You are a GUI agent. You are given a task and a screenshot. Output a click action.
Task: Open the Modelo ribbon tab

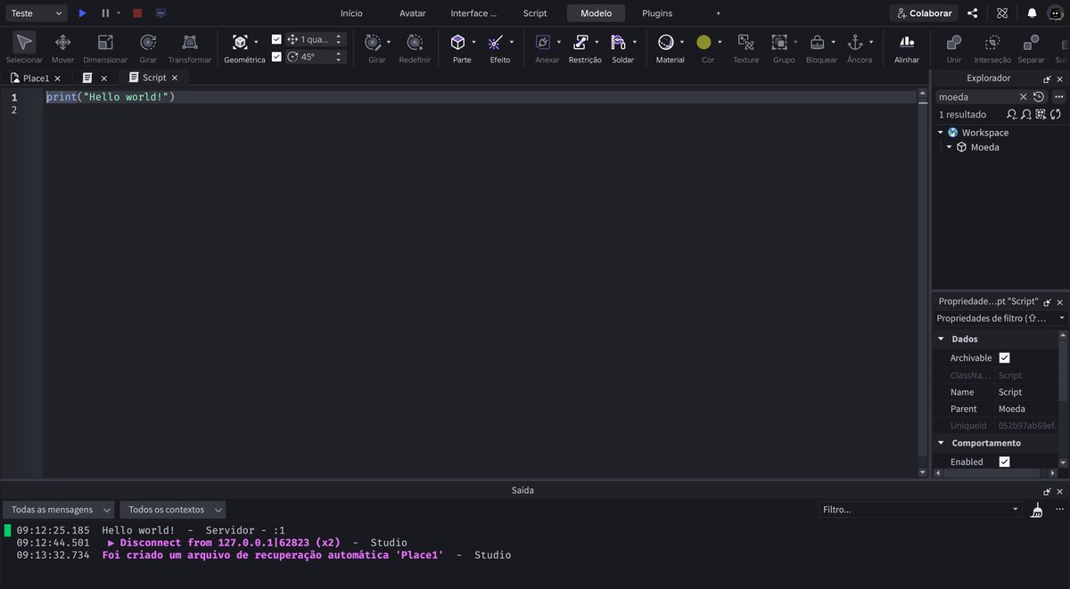[x=597, y=13]
